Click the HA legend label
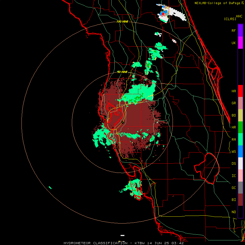This screenshot has width=245, height=245. coord(234,91)
